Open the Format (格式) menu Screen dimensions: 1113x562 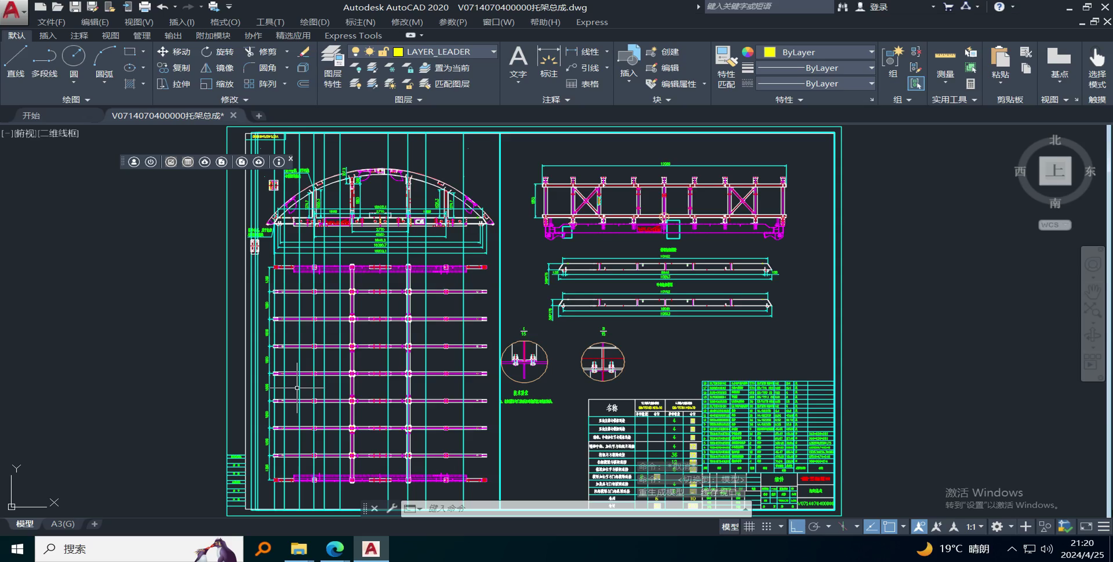tap(225, 22)
